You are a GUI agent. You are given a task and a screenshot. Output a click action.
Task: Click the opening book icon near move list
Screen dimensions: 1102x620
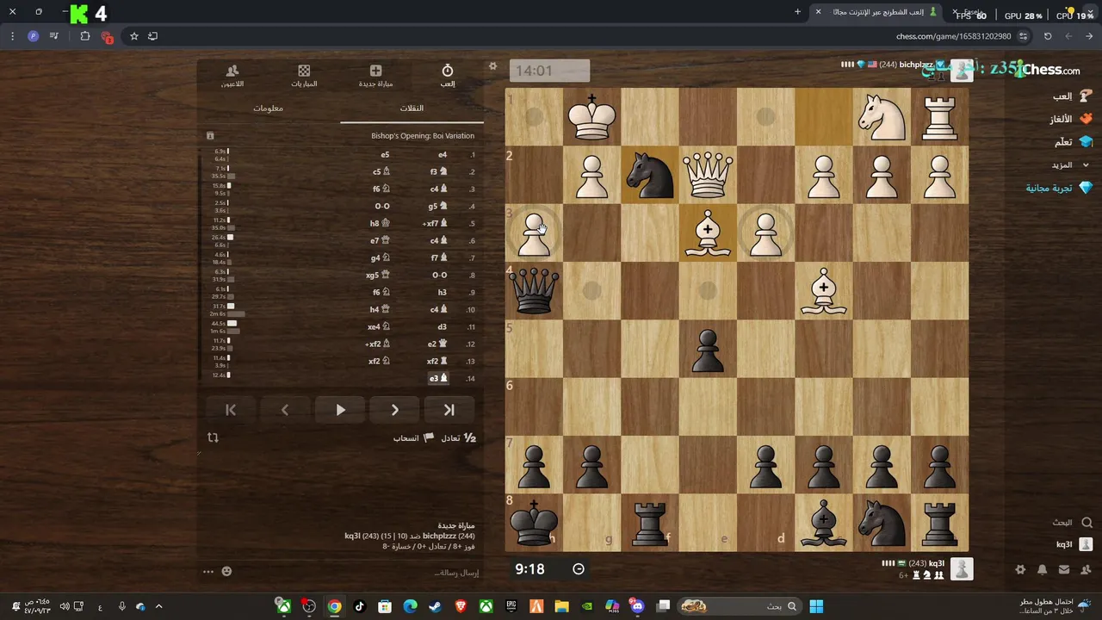210,136
